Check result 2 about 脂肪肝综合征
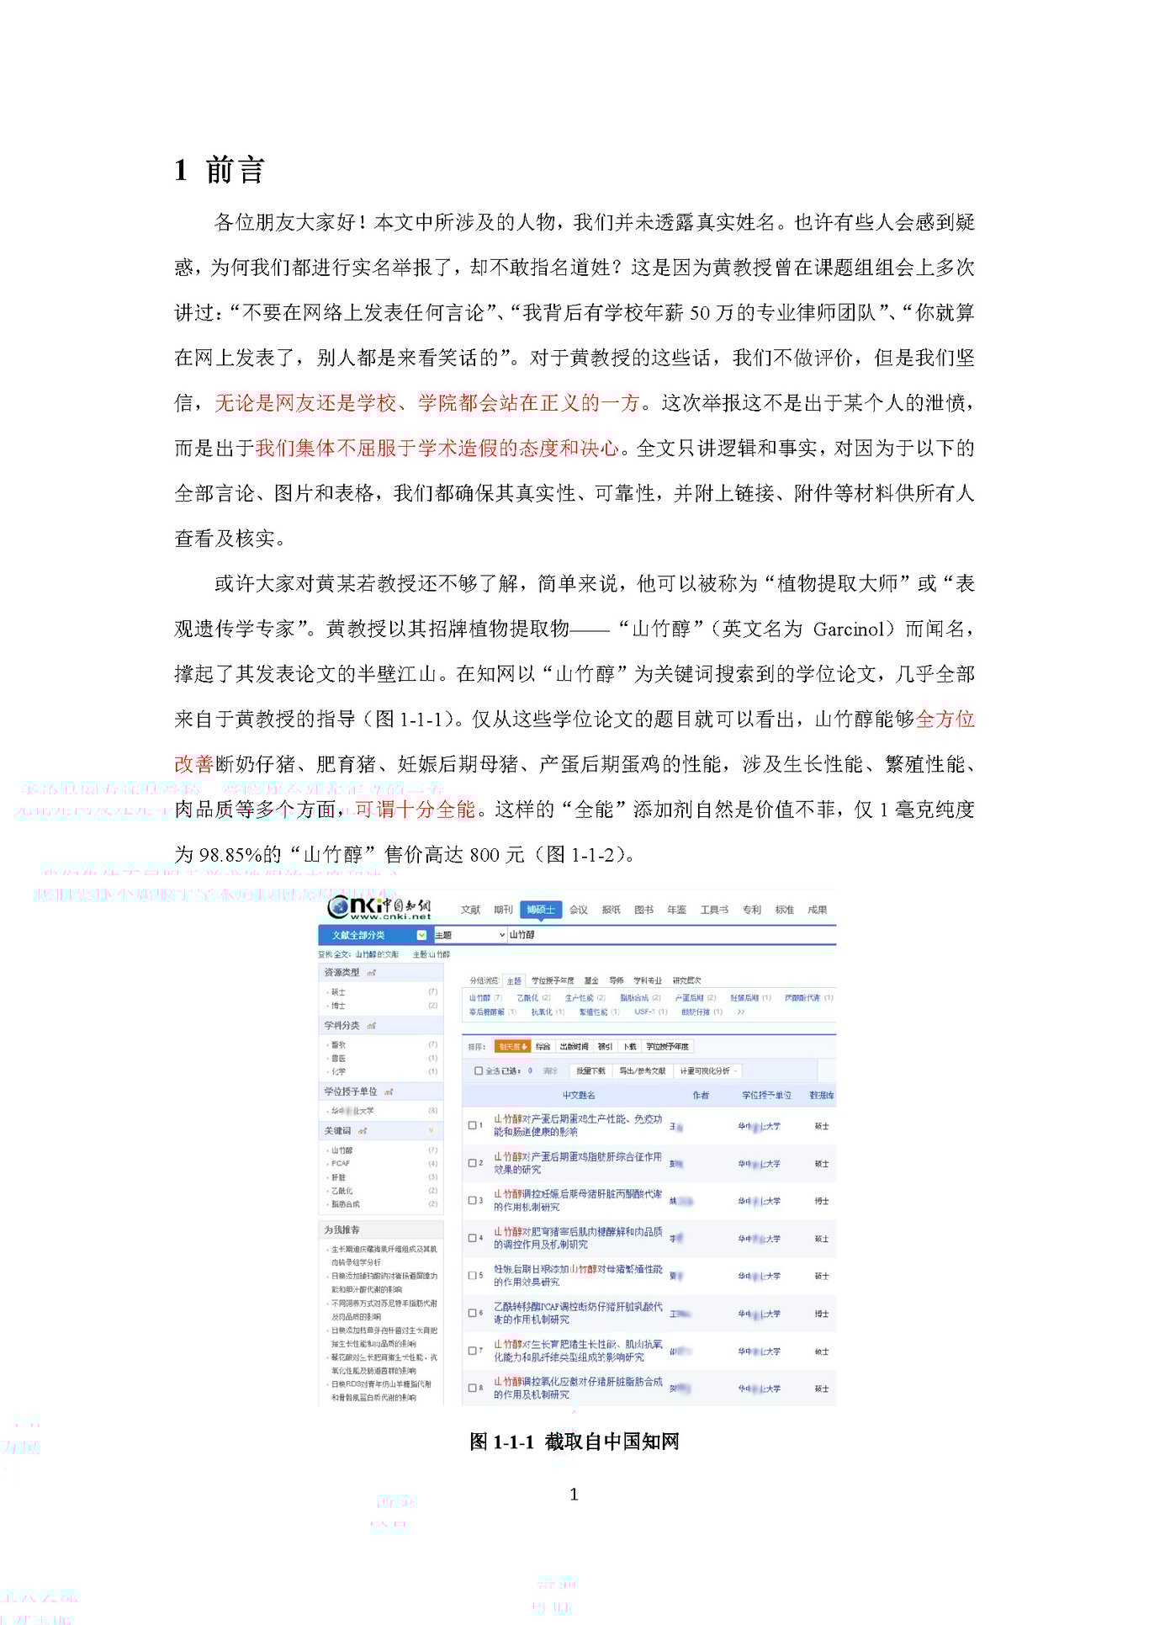 point(473,1163)
